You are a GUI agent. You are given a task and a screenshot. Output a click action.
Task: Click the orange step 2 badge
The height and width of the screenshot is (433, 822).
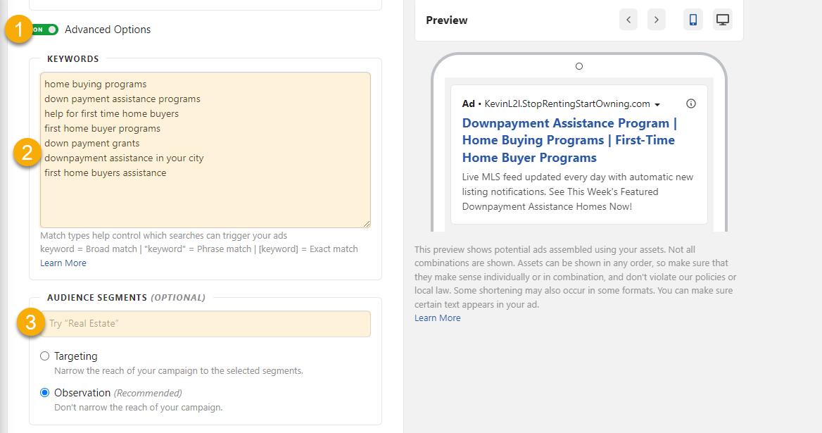pyautogui.click(x=27, y=153)
